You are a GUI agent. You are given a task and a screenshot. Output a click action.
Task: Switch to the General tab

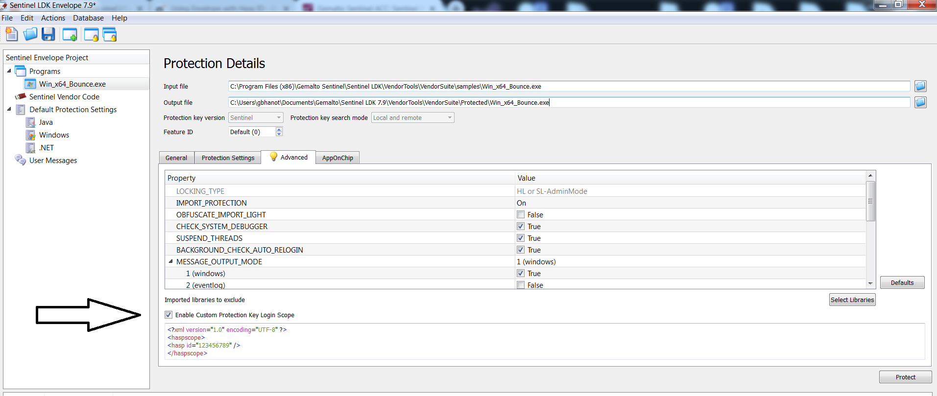tap(176, 158)
